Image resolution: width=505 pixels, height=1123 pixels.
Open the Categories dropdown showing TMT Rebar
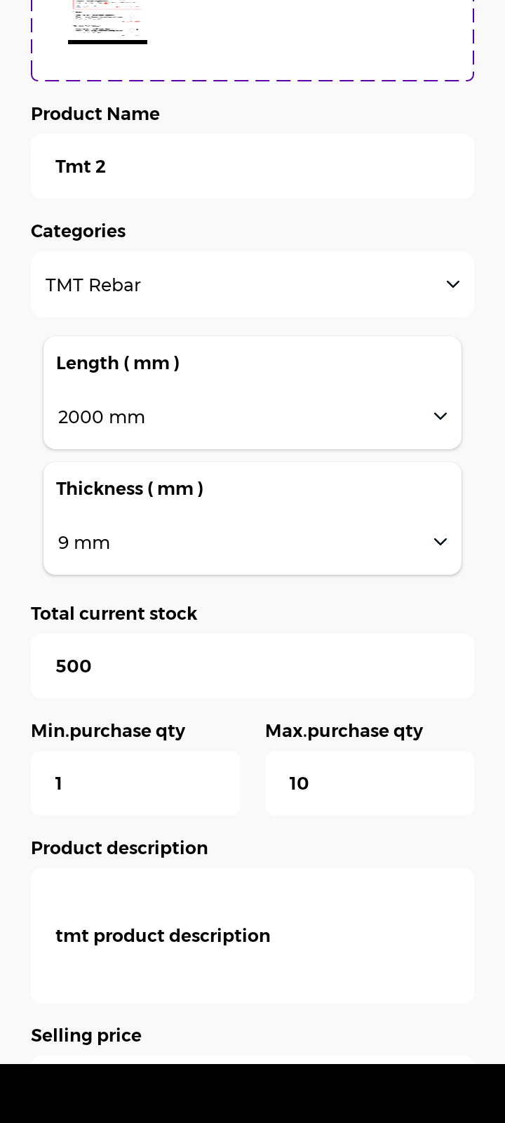pos(238,284)
